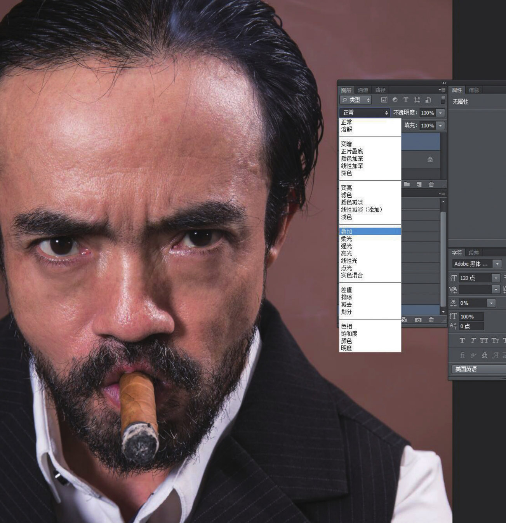Expand the font size 120 点 dropdown

point(496,278)
